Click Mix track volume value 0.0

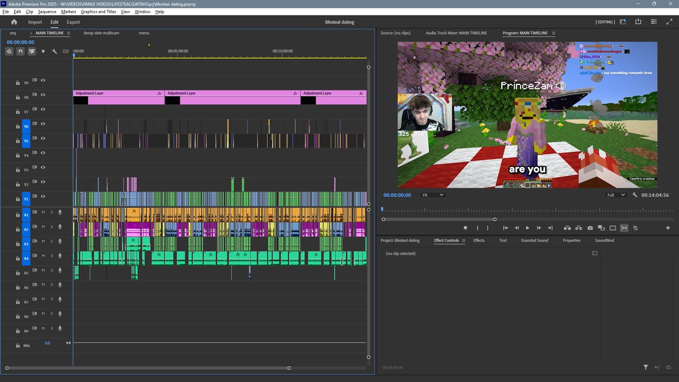click(48, 343)
